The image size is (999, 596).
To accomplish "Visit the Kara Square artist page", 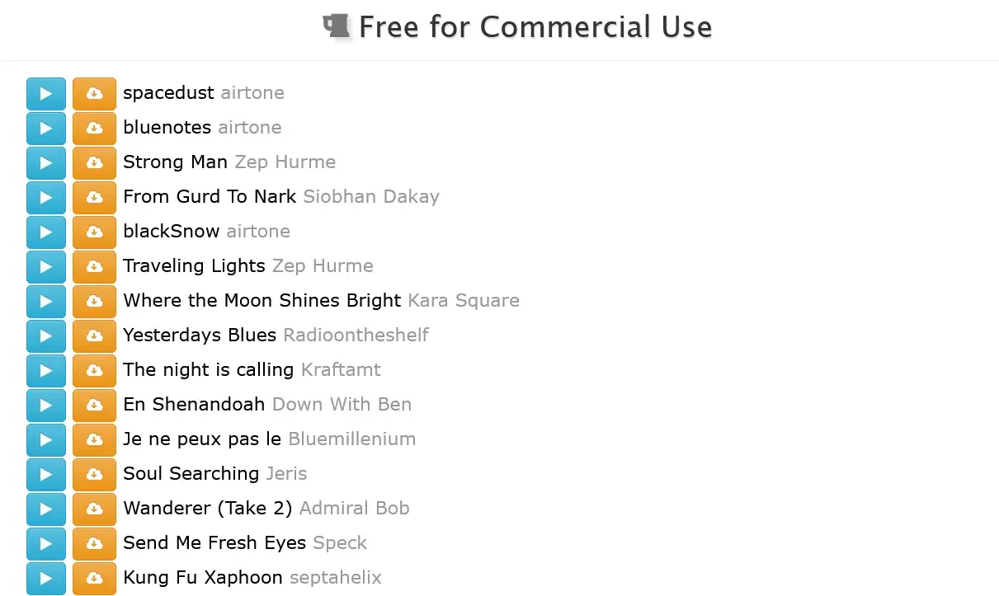I will click(x=464, y=301).
